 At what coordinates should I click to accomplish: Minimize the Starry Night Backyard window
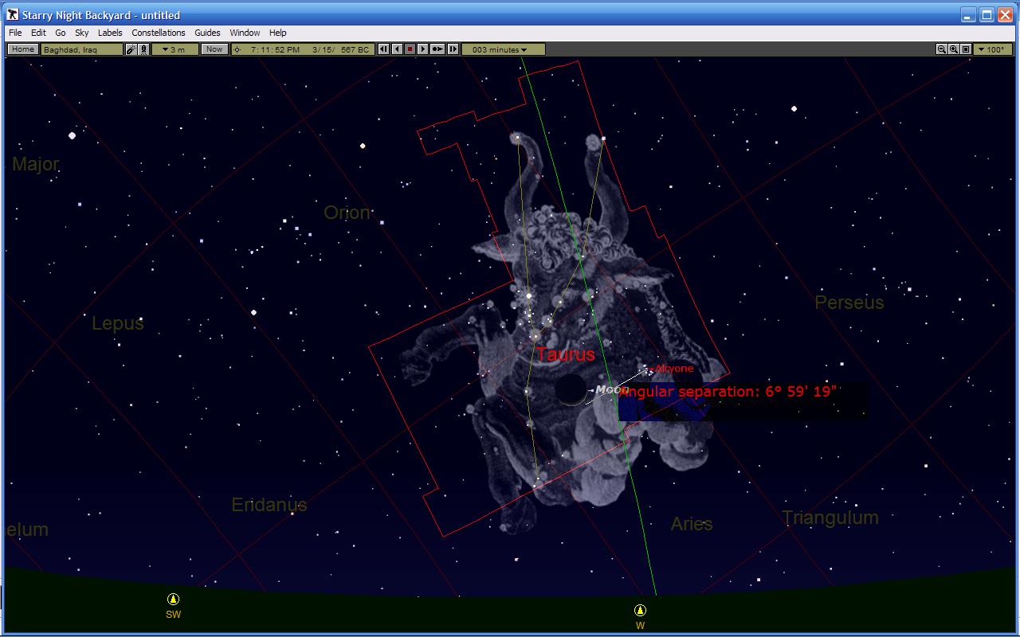(968, 14)
